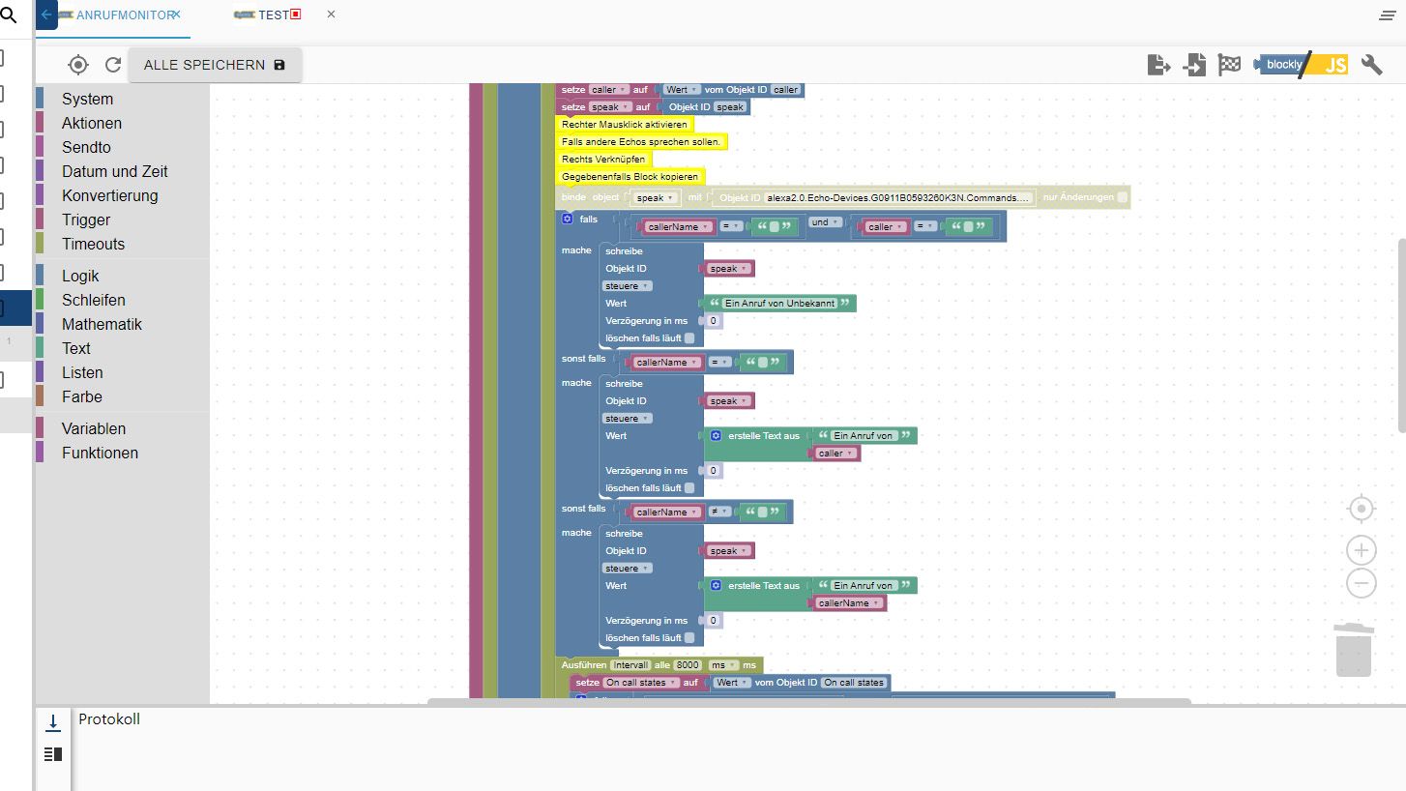The height and width of the screenshot is (791, 1406).
Task: Open the Farbe block category
Action: tap(81, 396)
